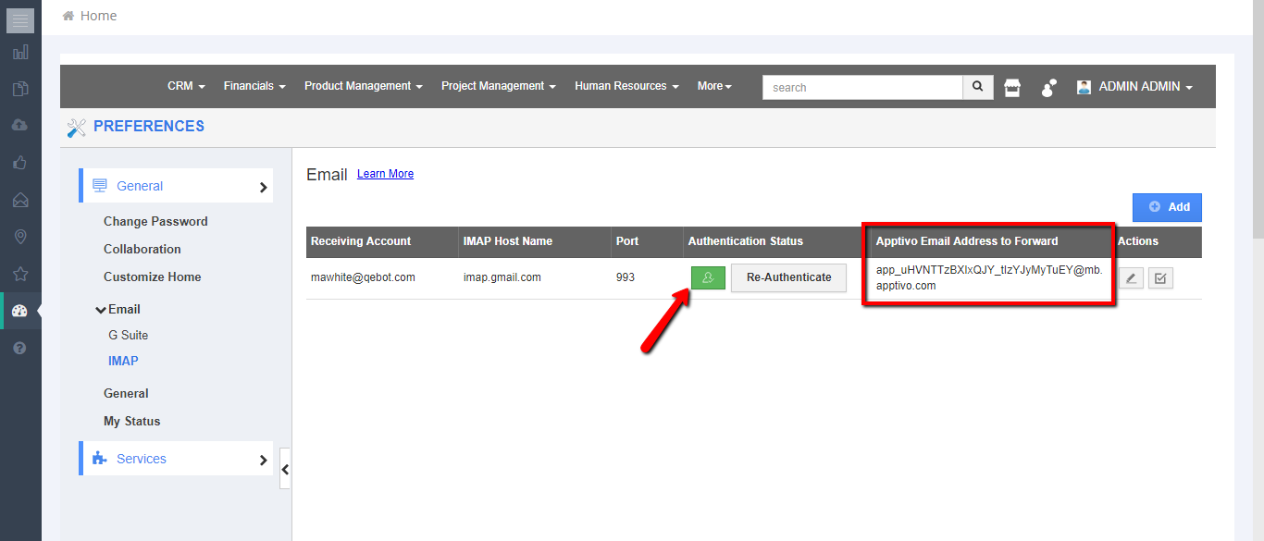Open the Learn More link

(385, 174)
